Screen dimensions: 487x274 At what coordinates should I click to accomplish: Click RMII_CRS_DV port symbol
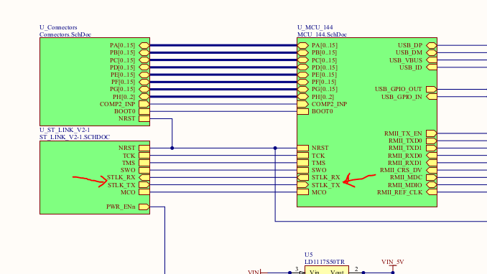click(432, 170)
